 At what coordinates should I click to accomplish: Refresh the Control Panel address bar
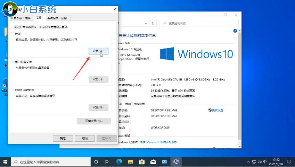tap(153, 23)
